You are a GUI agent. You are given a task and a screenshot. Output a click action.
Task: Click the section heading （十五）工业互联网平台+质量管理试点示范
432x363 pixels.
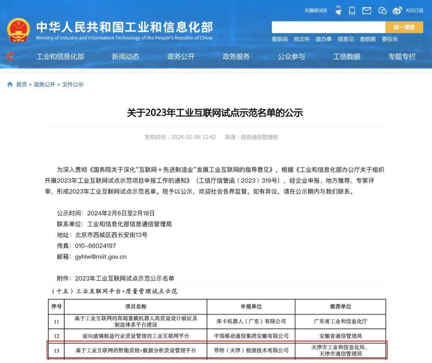click(114, 291)
